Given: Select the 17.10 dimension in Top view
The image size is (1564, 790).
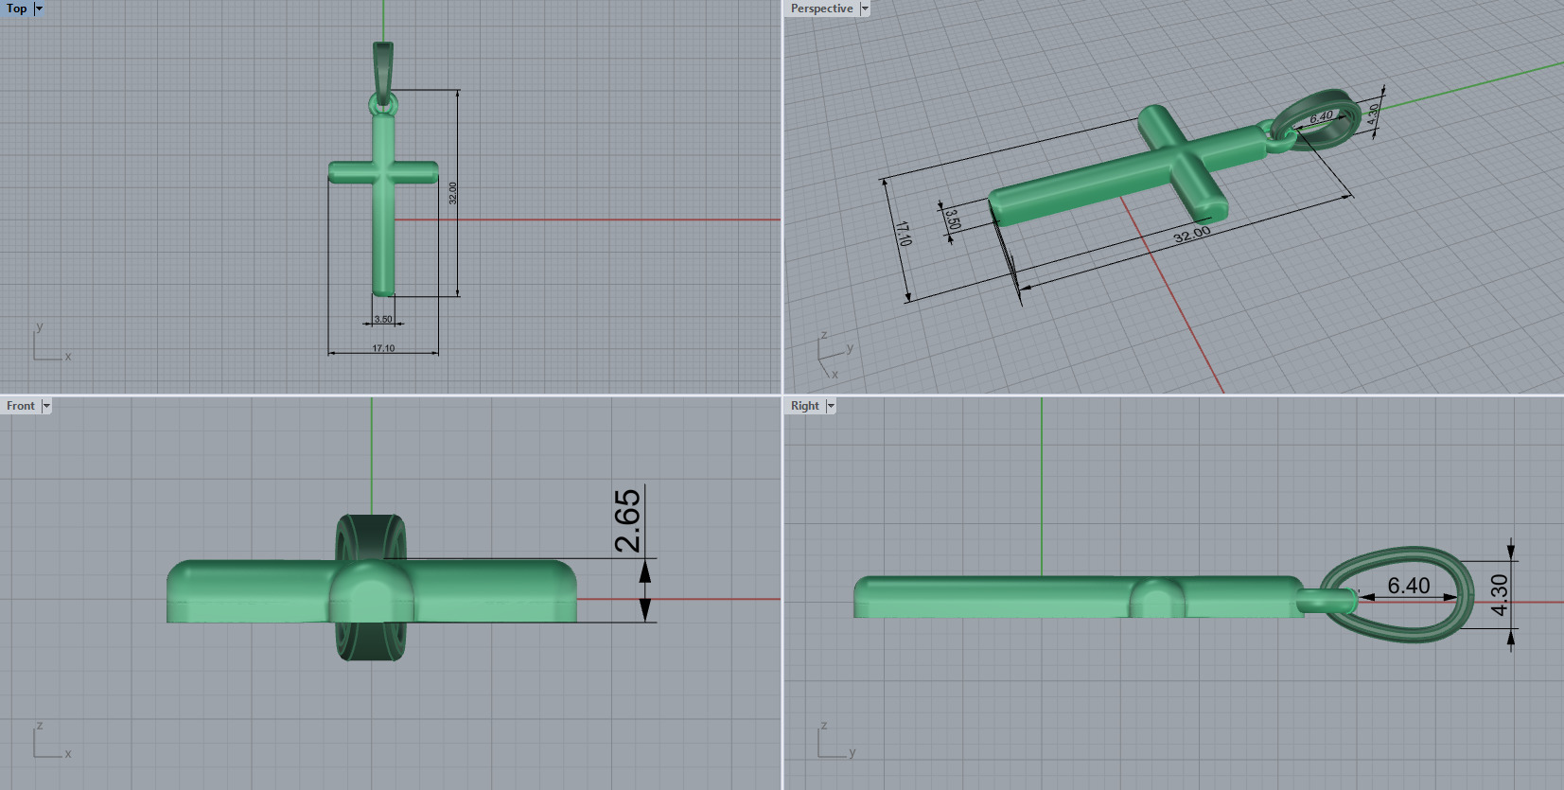Looking at the screenshot, I should coord(383,348).
